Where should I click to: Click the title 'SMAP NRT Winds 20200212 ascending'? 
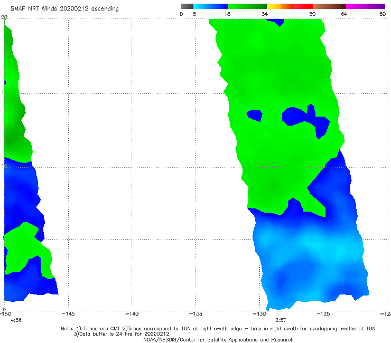pos(64,8)
